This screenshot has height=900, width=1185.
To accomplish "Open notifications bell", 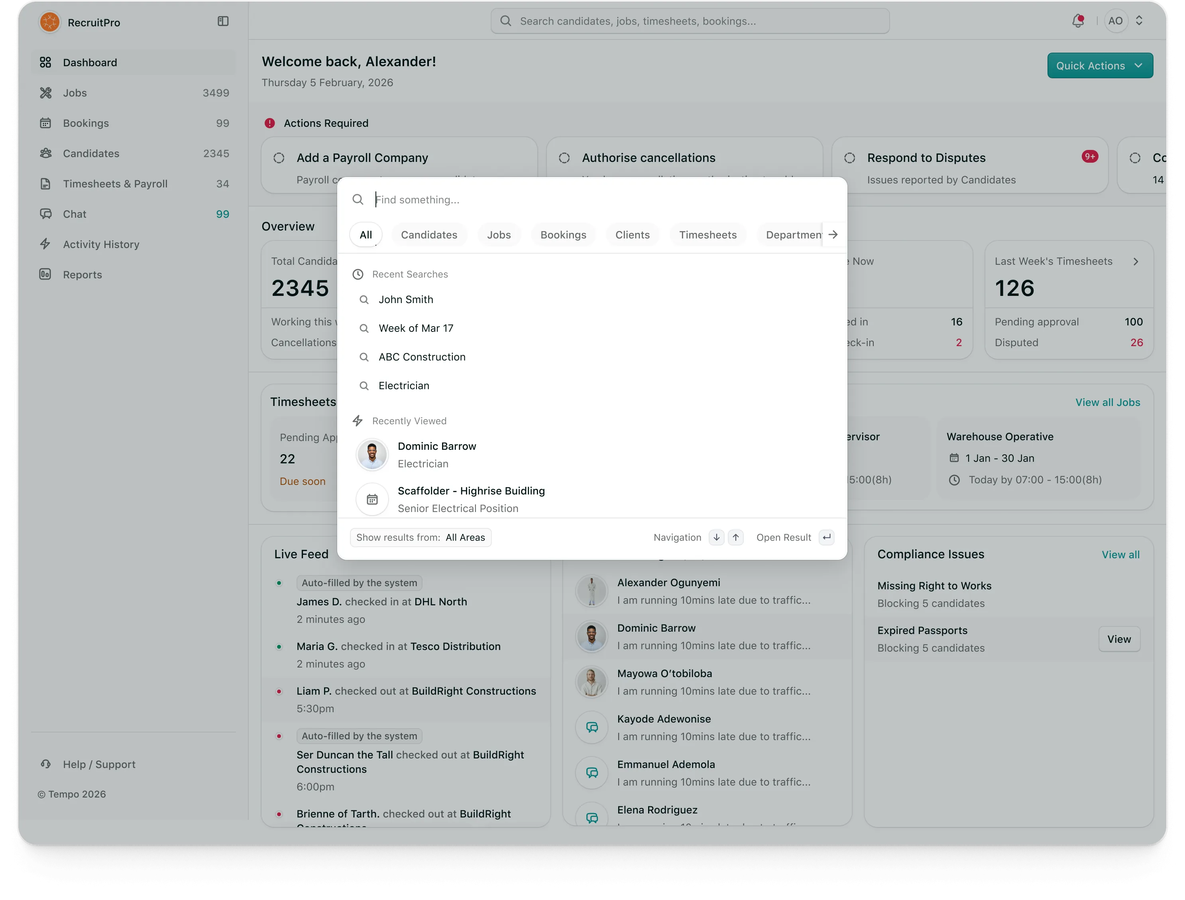I will [1077, 21].
